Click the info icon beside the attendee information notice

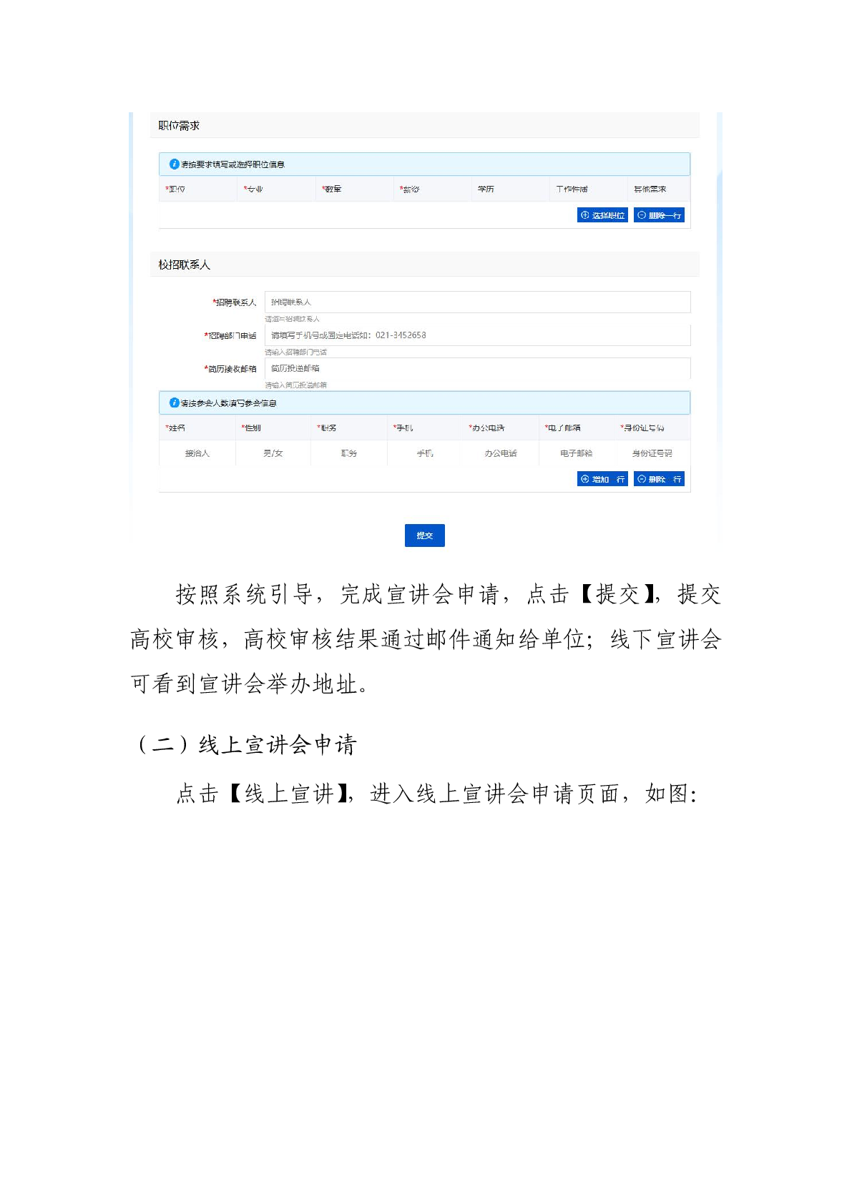coord(174,403)
